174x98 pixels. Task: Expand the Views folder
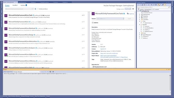[139, 33]
